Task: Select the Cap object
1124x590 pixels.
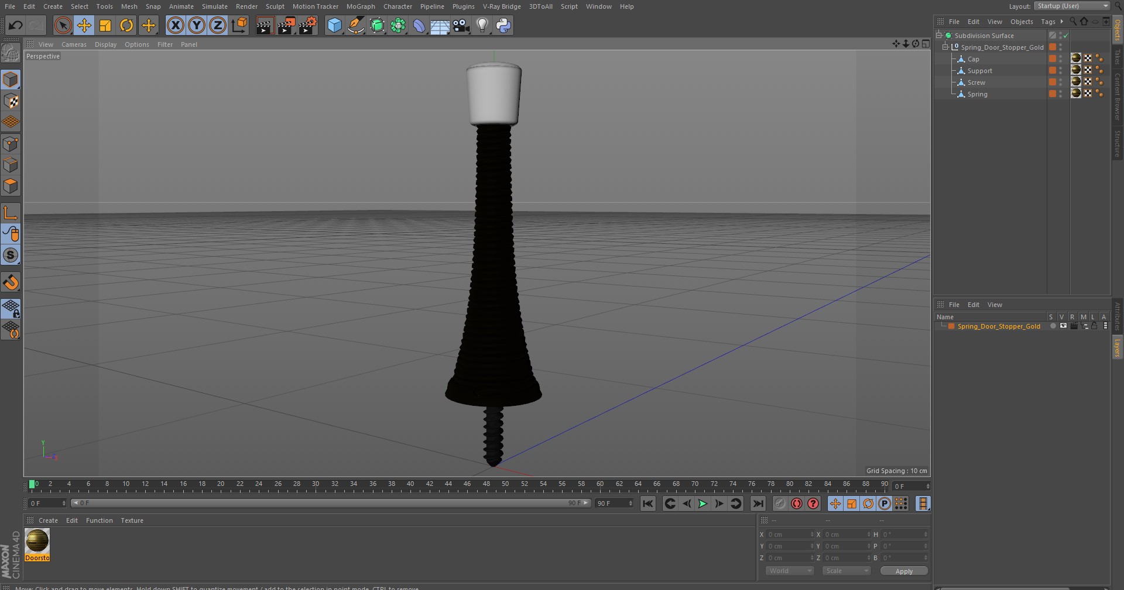Action: pos(973,59)
